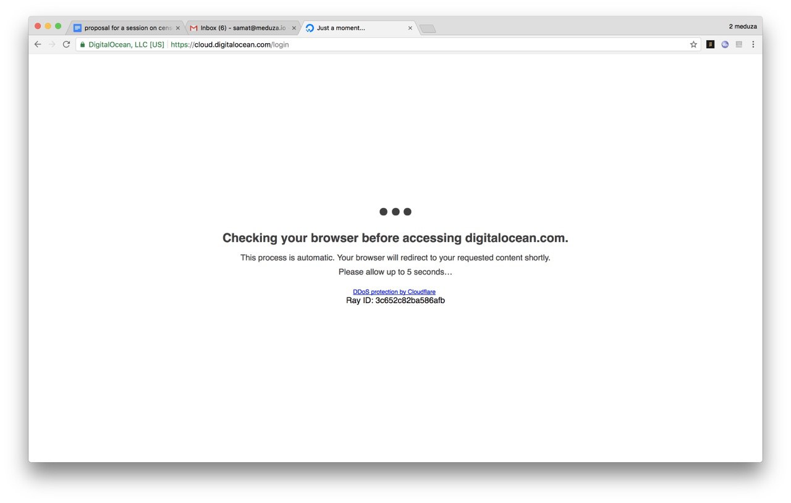This screenshot has width=791, height=503.
Task: Close the Inbox (6) Gmail tab
Action: (294, 28)
